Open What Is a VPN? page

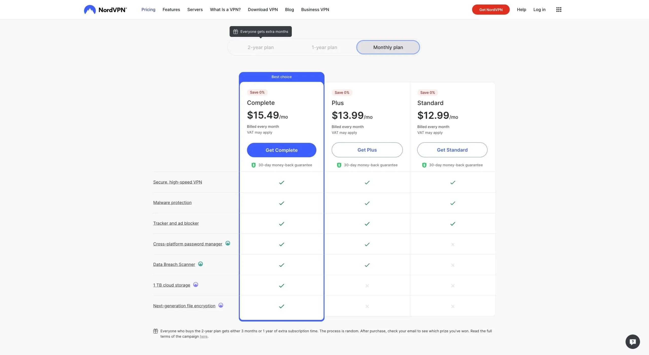(x=225, y=10)
